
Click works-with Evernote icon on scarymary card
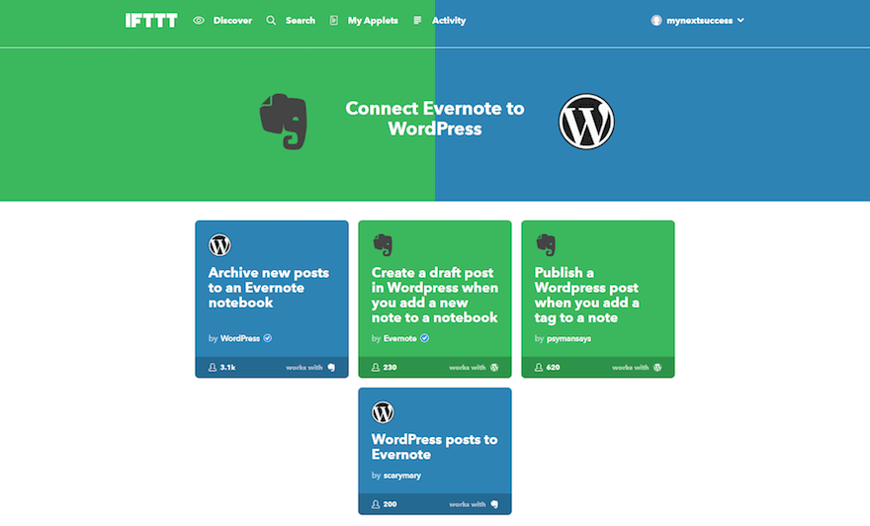coord(494,504)
